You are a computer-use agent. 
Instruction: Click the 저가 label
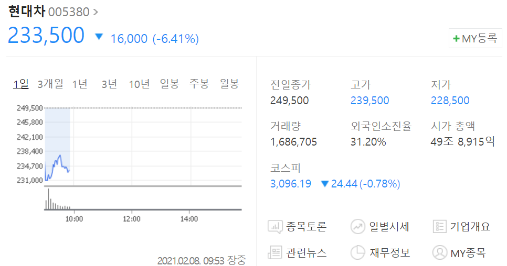[441, 85]
